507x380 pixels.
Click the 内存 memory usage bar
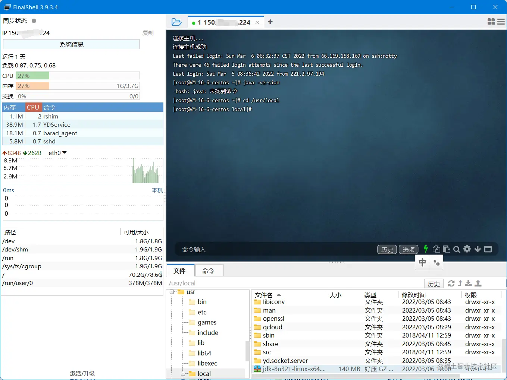coord(78,86)
